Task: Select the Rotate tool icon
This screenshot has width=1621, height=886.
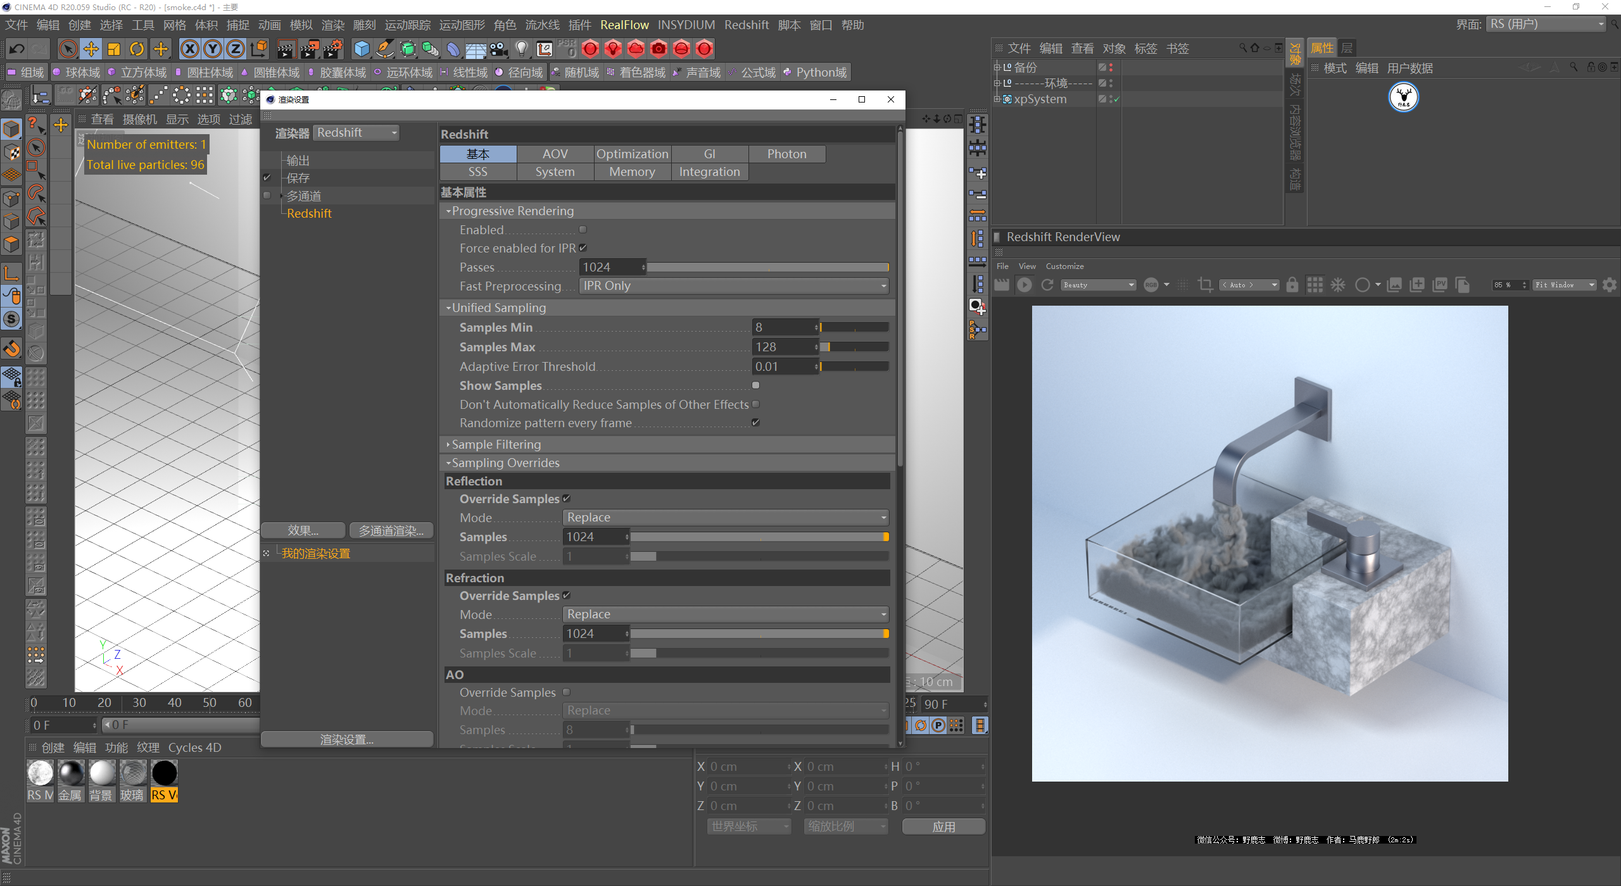Action: [x=137, y=49]
